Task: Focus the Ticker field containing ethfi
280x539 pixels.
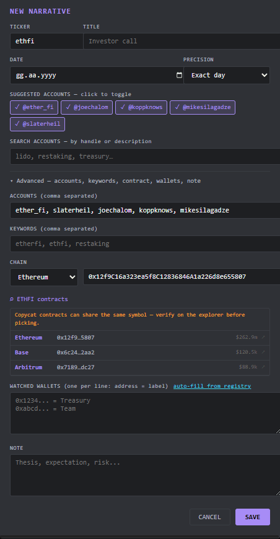Action: pyautogui.click(x=46, y=42)
